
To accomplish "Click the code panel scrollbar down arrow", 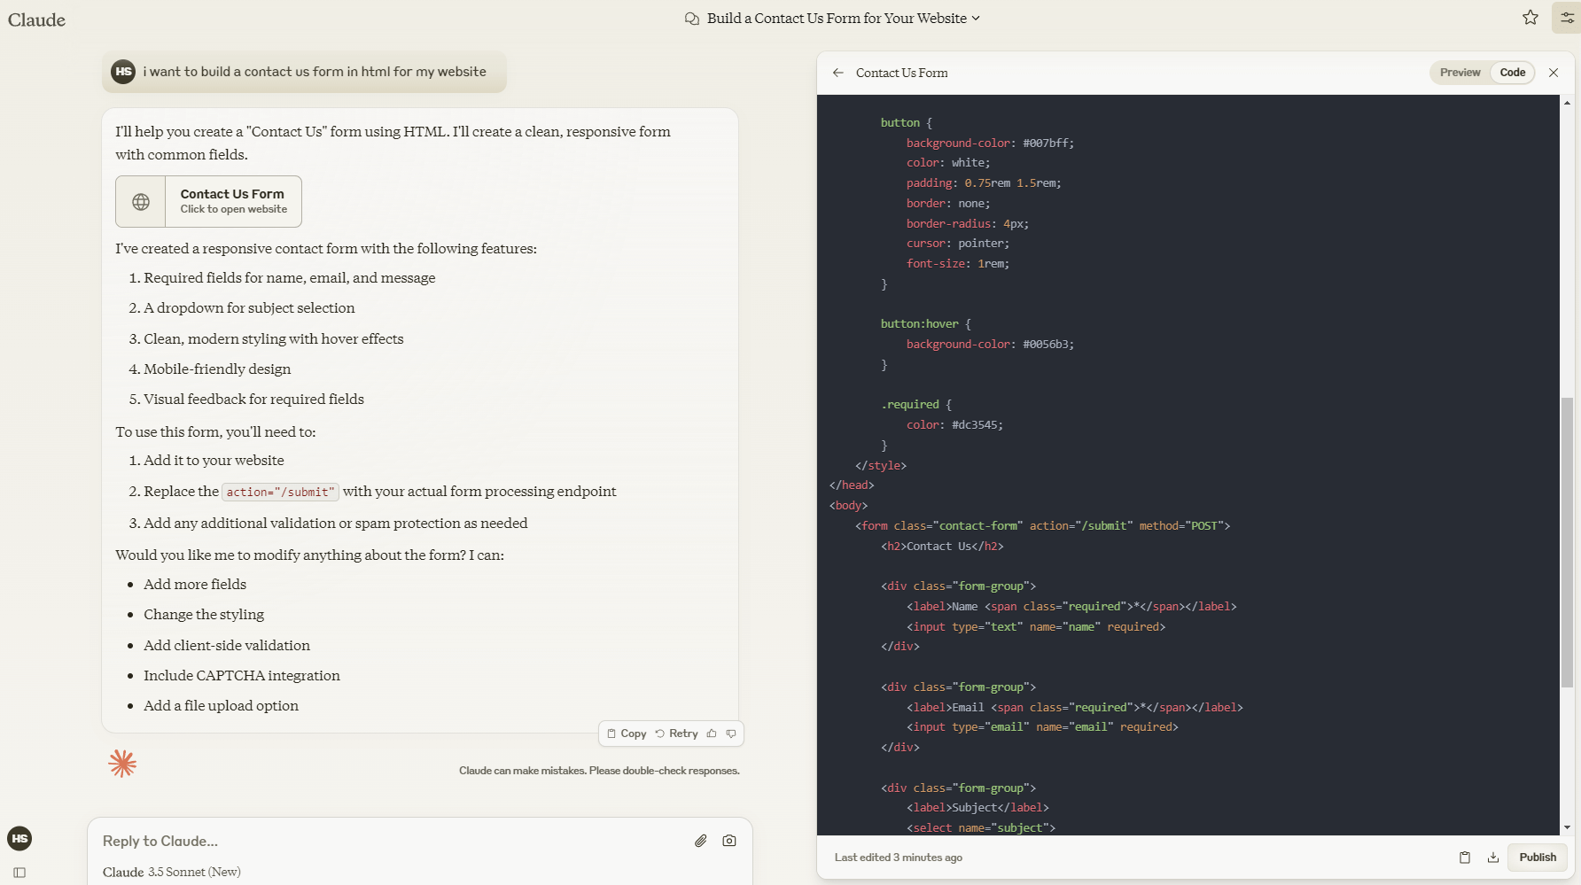I will 1567,827.
